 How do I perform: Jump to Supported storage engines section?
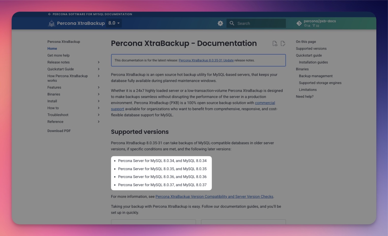pyautogui.click(x=320, y=83)
